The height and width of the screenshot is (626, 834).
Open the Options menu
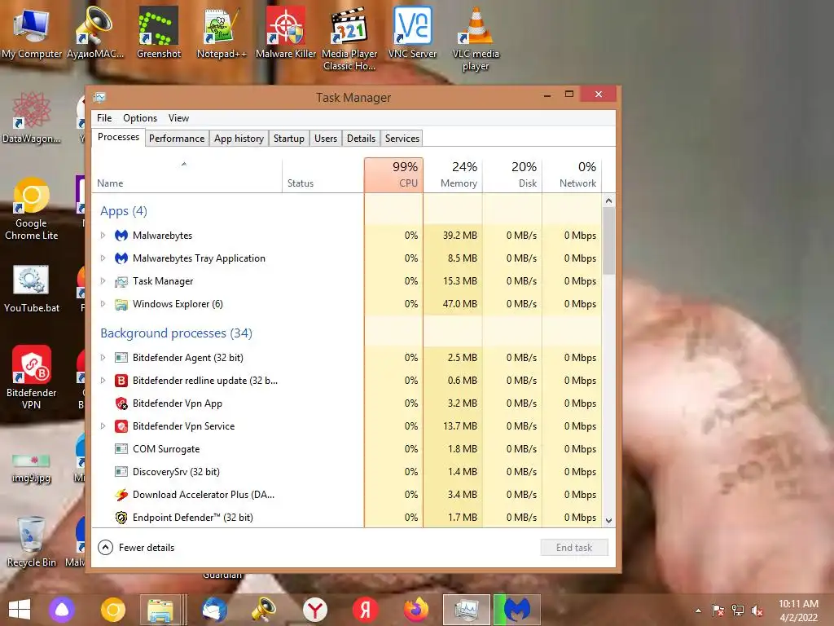point(140,118)
